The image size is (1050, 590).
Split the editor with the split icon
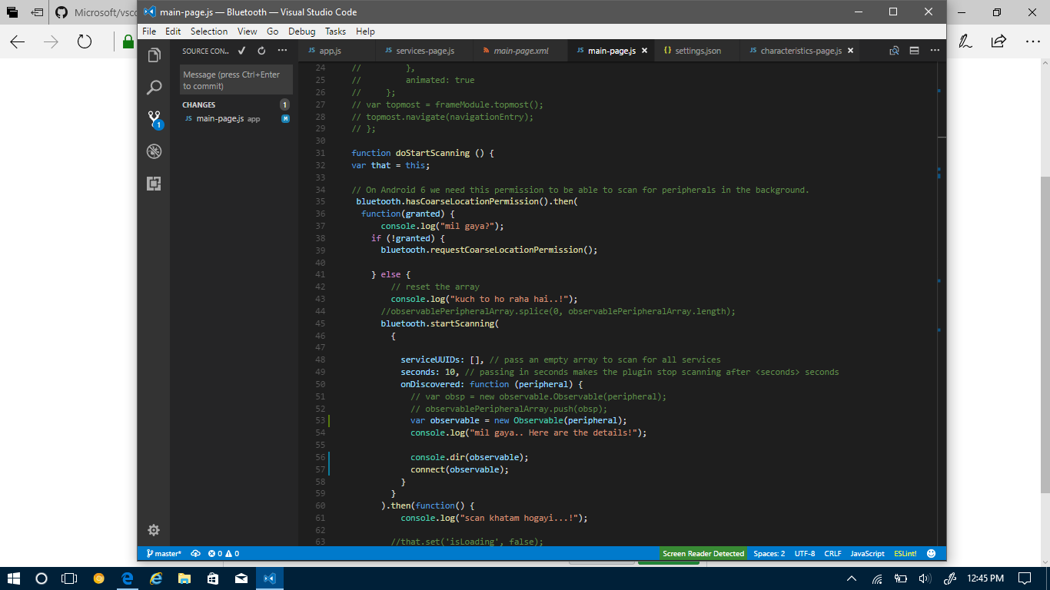[913, 50]
